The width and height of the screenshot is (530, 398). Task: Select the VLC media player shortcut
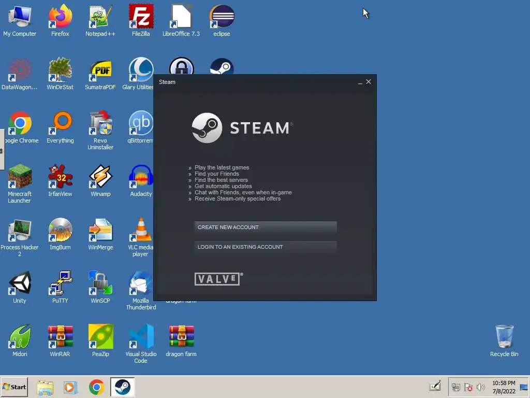click(141, 237)
